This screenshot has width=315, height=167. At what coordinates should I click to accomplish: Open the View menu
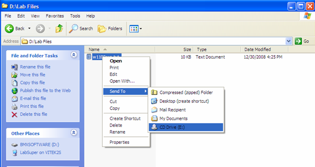tap(35, 16)
